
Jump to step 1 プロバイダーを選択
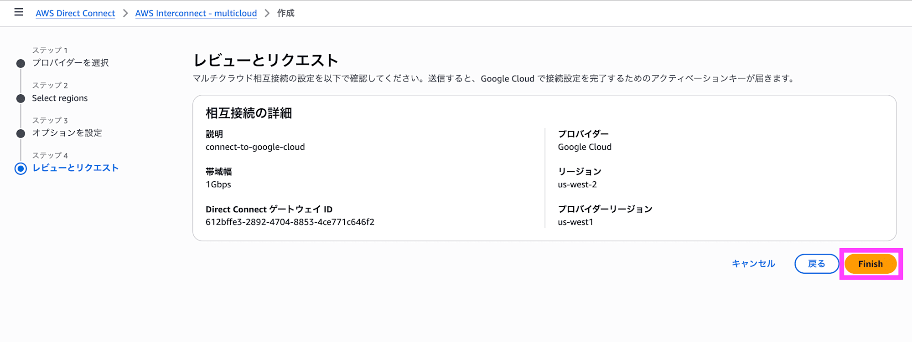(x=70, y=63)
